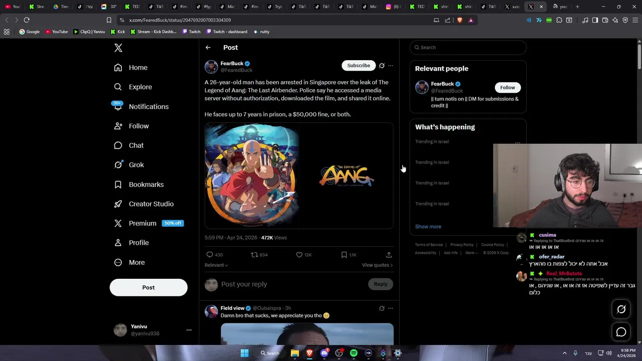Open Grok from the sidebar
Screen dimensions: 642x361
click(x=129, y=165)
